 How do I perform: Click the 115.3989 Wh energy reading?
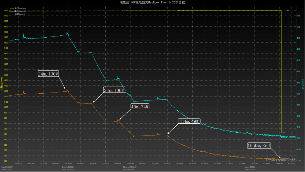[x=128, y=170]
